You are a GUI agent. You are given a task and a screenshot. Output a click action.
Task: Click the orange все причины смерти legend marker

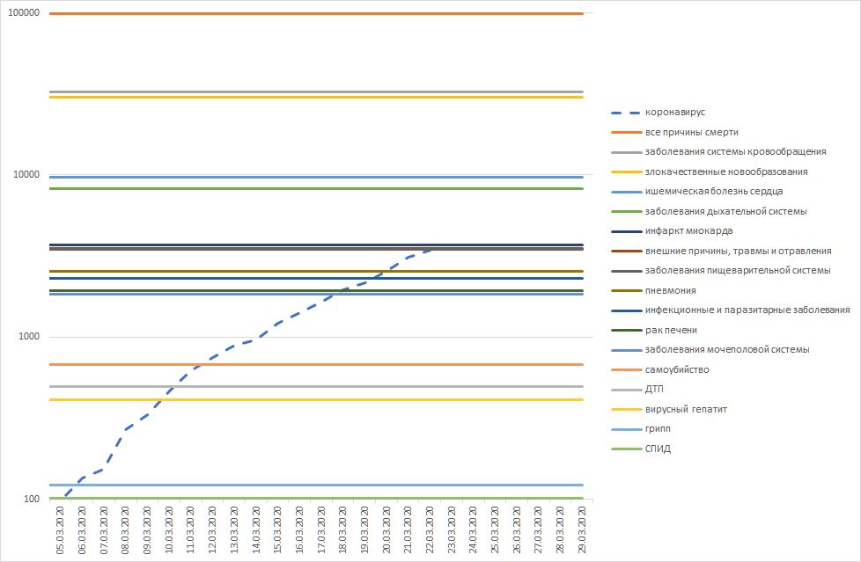click(624, 133)
